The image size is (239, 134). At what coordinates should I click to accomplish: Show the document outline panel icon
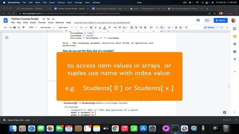coord(7,38)
